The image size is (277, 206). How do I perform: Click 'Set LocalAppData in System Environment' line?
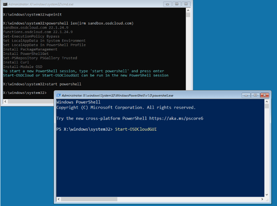(44, 40)
